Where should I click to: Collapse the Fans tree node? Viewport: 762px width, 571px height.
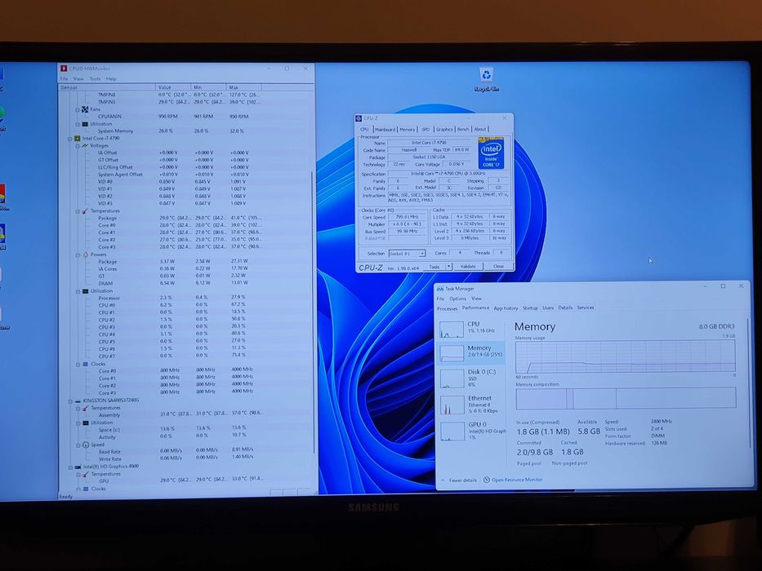tap(78, 110)
